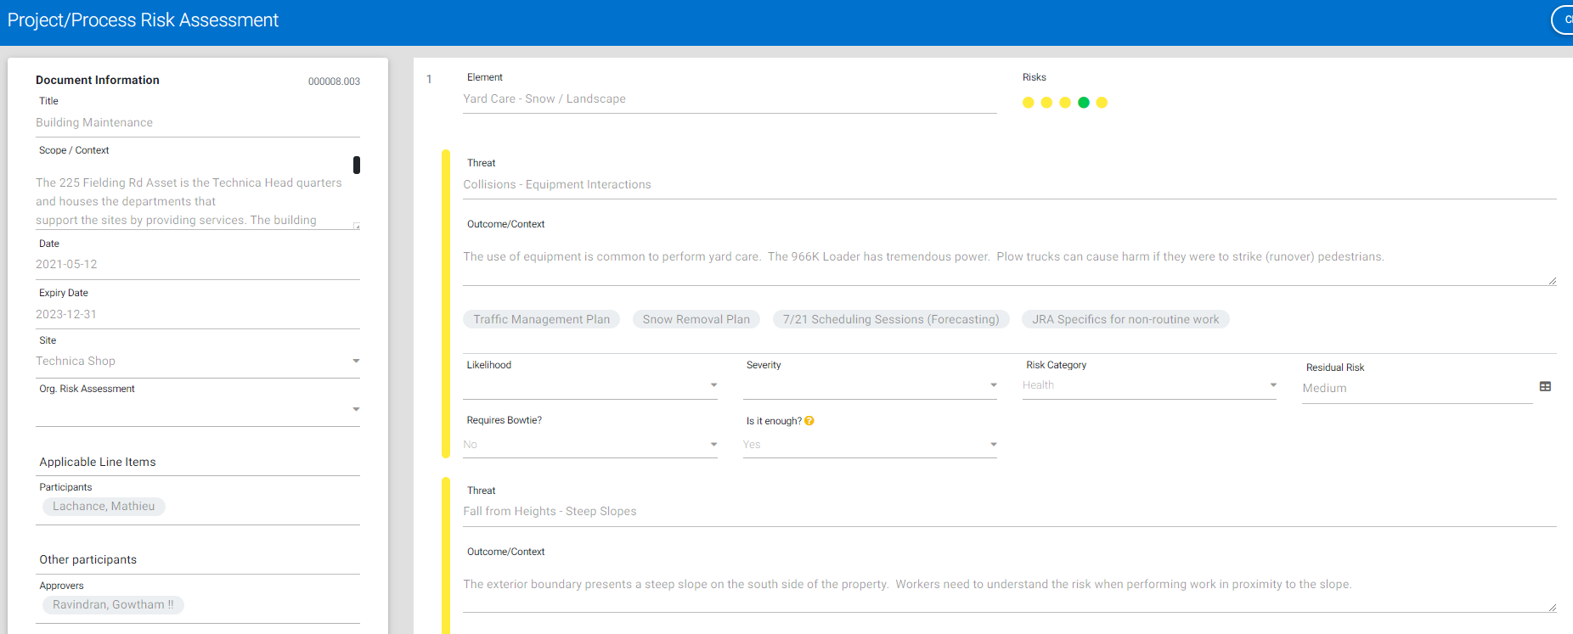Open the Likelihood dropdown
This screenshot has height=634, width=1573.
coord(590,385)
